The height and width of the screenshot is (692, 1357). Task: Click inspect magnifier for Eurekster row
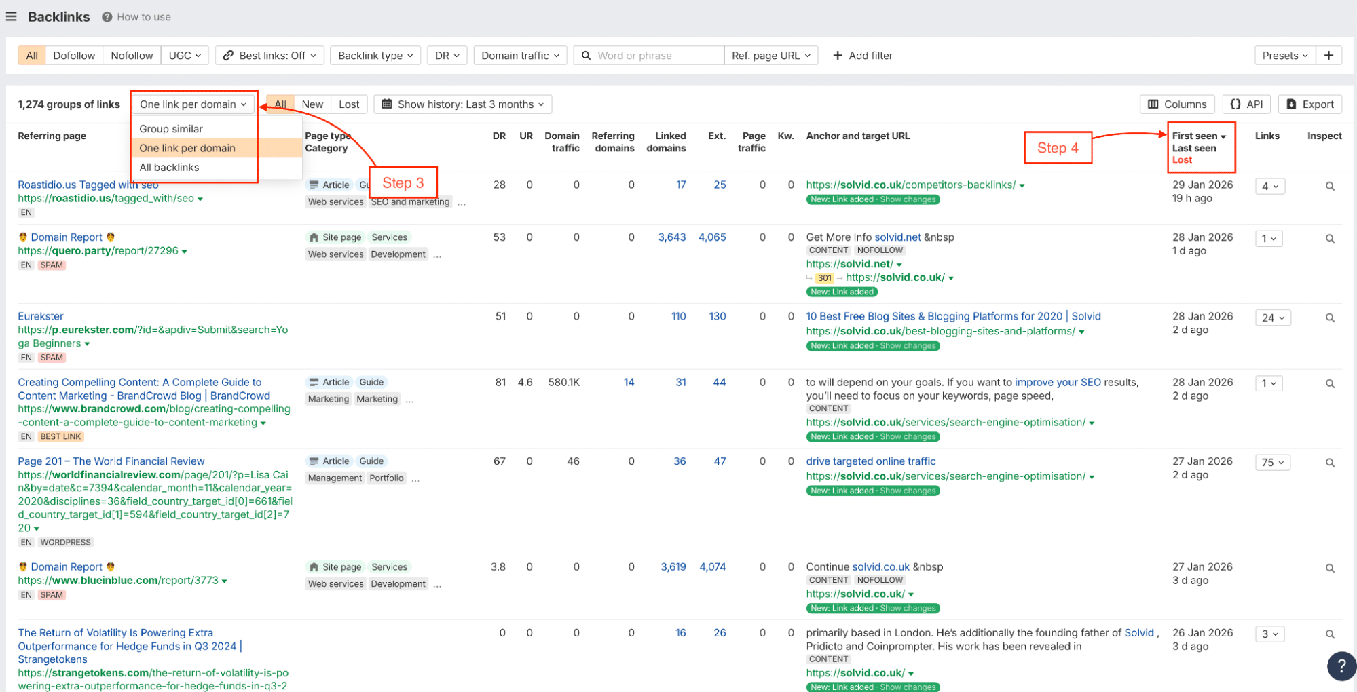coord(1330,318)
